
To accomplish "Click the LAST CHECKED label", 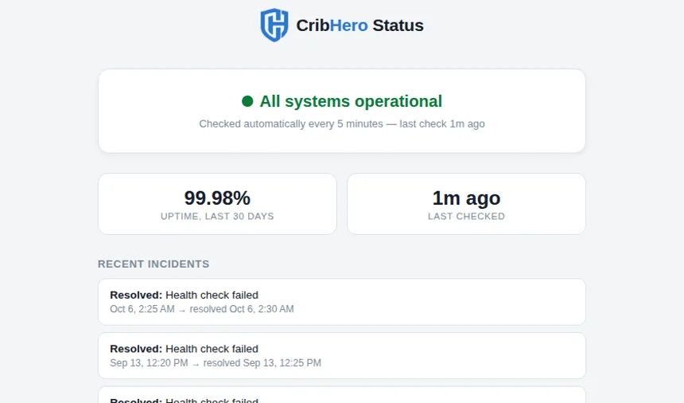I will coord(466,216).
